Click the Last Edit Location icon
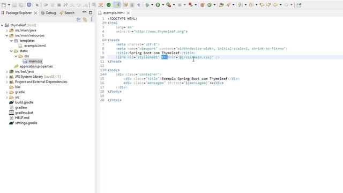 [262, 5]
